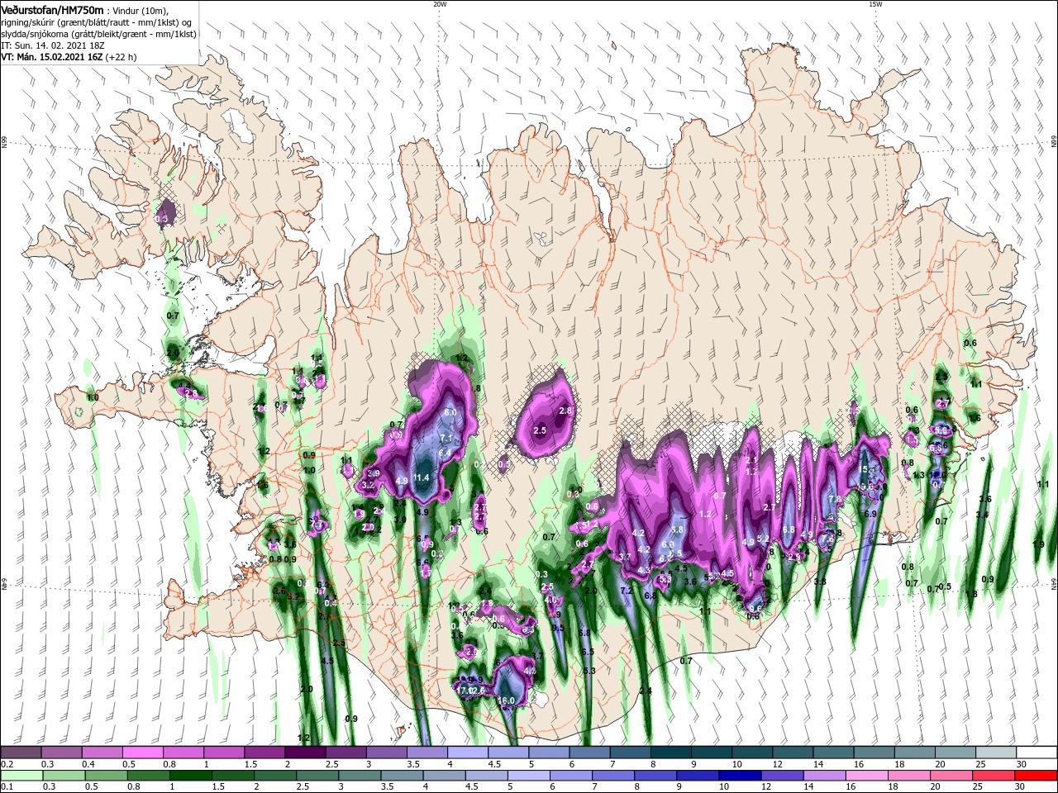This screenshot has height=793, width=1058.
Task: Click the '(+22 h)' forecast offset text
Action: click(x=121, y=57)
